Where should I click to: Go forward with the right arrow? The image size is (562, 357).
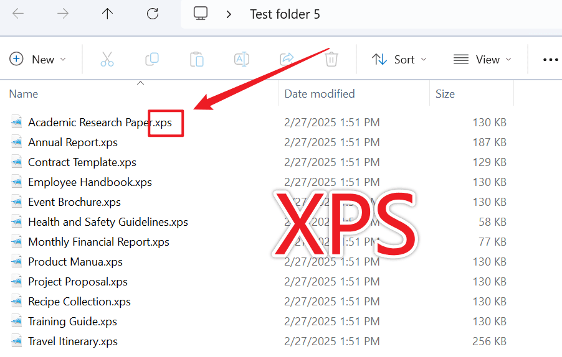pyautogui.click(x=63, y=14)
